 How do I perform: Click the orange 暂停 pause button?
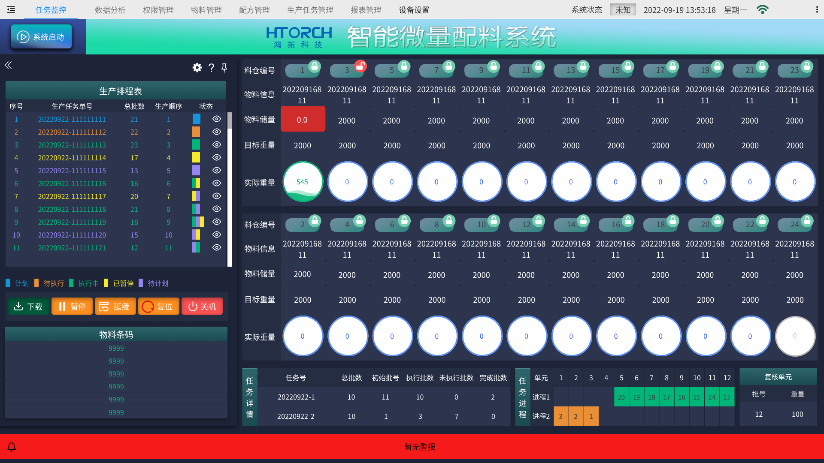(x=72, y=307)
